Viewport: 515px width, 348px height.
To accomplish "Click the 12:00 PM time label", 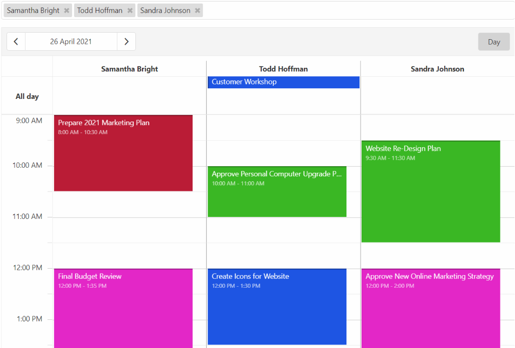I will [x=28, y=268].
